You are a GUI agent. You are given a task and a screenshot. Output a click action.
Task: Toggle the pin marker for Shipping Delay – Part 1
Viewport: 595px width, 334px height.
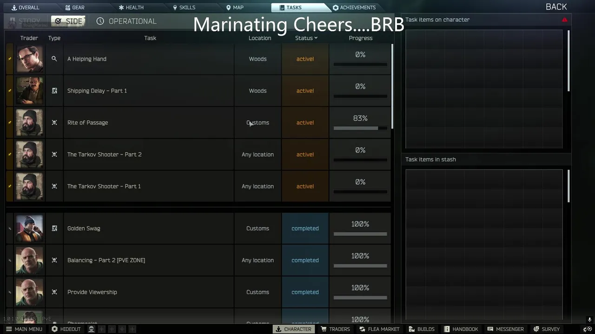point(10,91)
